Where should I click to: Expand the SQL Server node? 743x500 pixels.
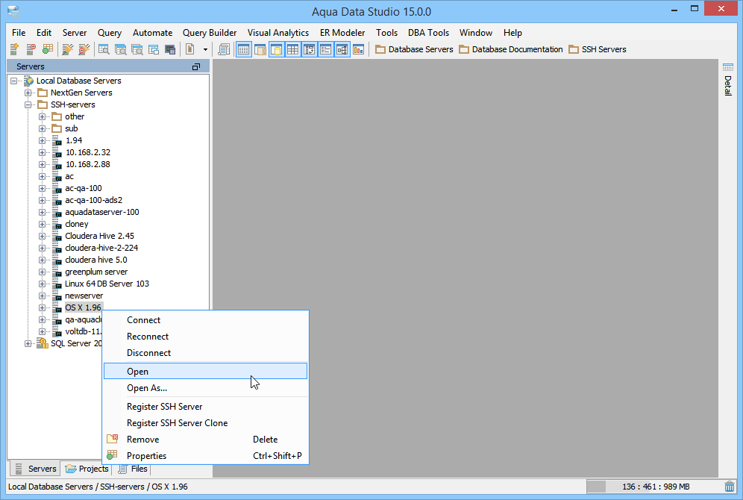click(28, 343)
